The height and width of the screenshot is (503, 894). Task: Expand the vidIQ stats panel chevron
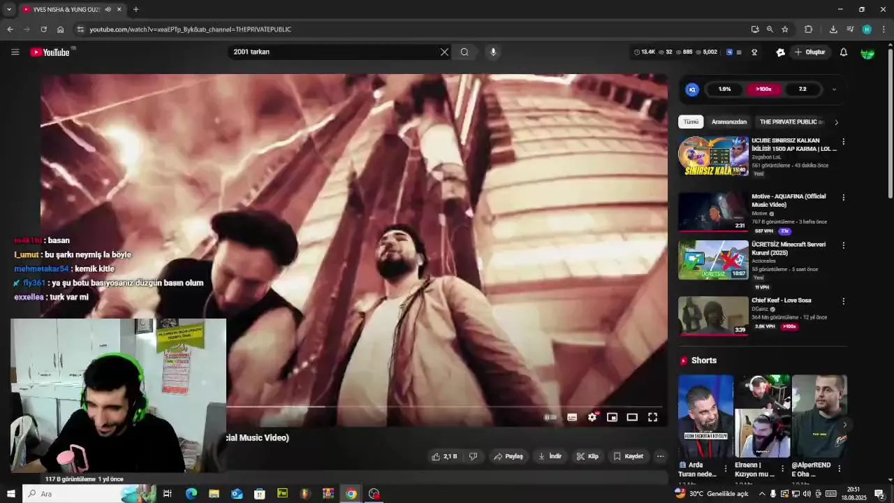(x=834, y=89)
